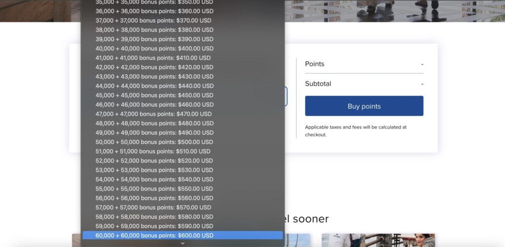Choose the $500.00 USD points option
Screen dimensions: 505x247
(x=182, y=142)
